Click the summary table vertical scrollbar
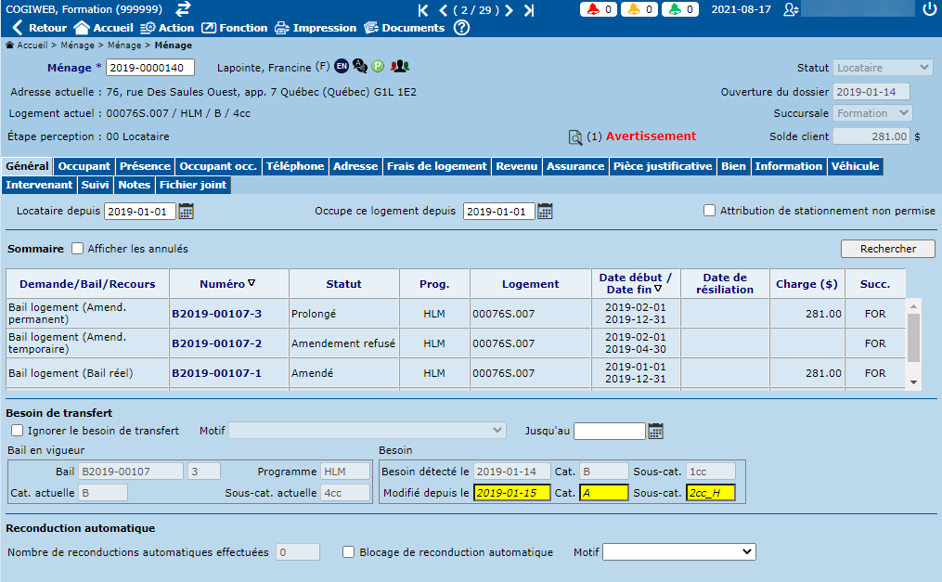Image resolution: width=942 pixels, height=582 pixels. click(x=913, y=339)
